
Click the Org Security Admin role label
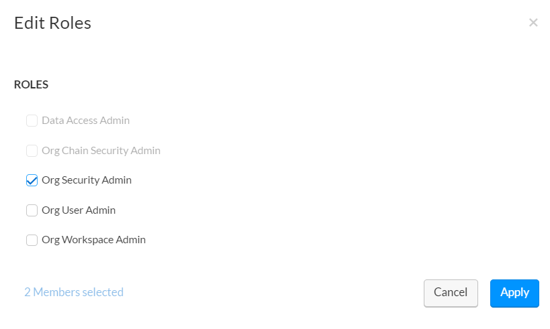coord(87,180)
